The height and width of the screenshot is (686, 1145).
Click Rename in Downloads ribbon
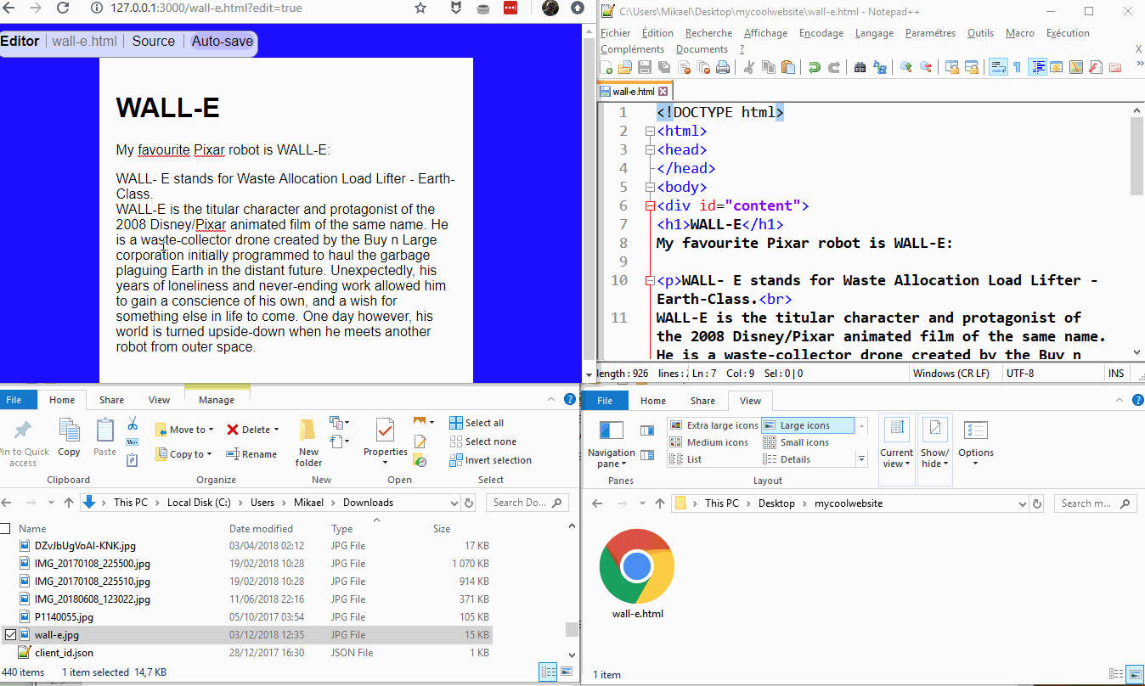(251, 454)
